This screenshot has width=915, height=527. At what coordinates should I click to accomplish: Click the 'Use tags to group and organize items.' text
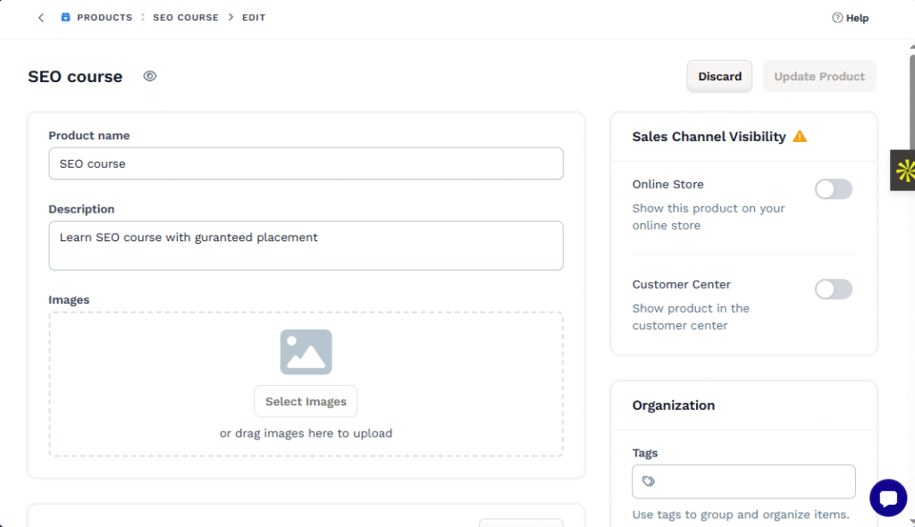coord(741,514)
